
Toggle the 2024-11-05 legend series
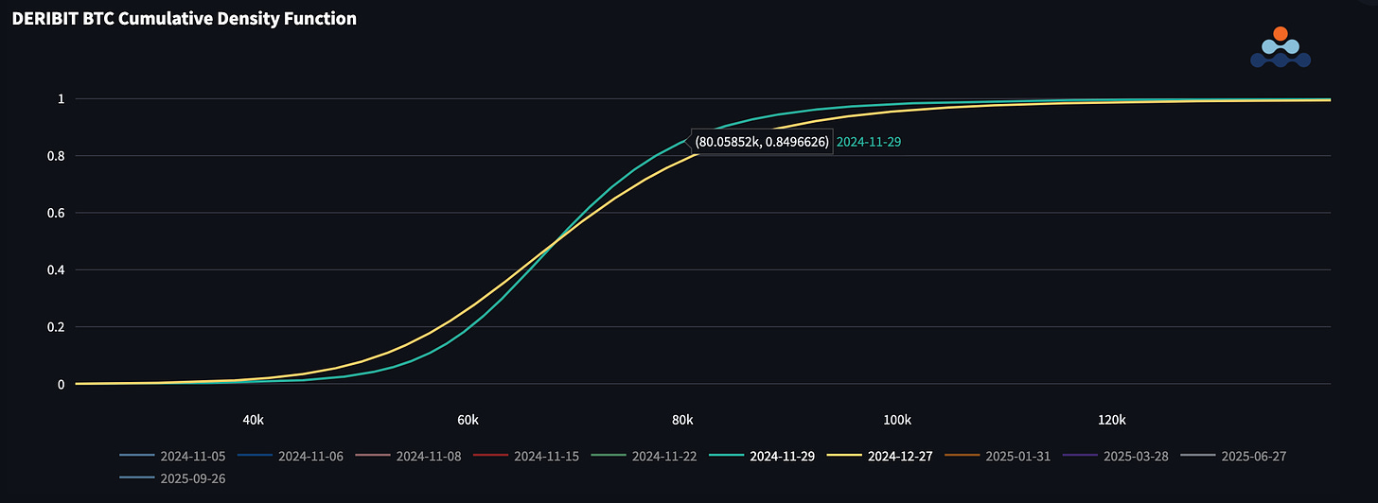pyautogui.click(x=172, y=456)
